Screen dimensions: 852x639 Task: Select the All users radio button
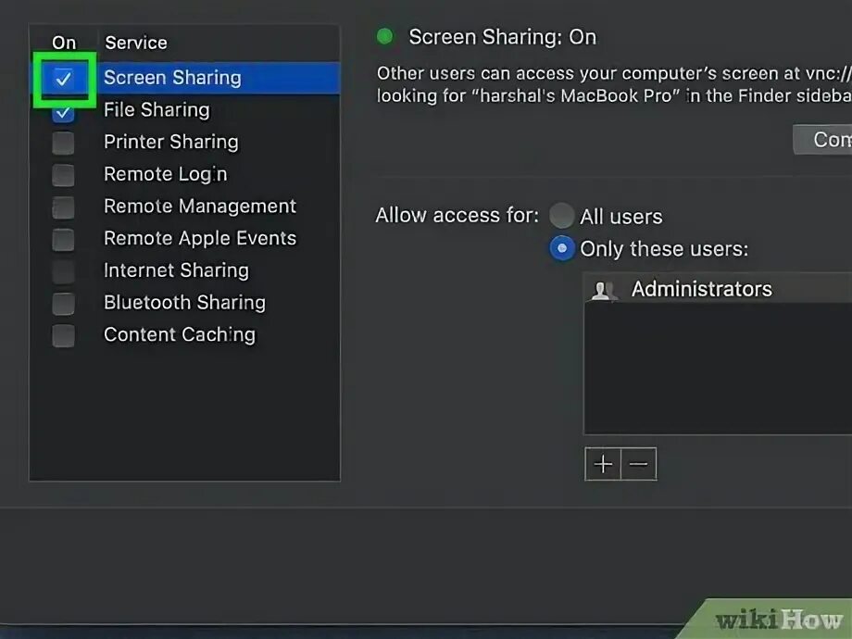(x=561, y=217)
